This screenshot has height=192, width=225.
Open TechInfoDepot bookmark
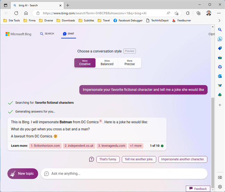pyautogui.click(x=157, y=21)
